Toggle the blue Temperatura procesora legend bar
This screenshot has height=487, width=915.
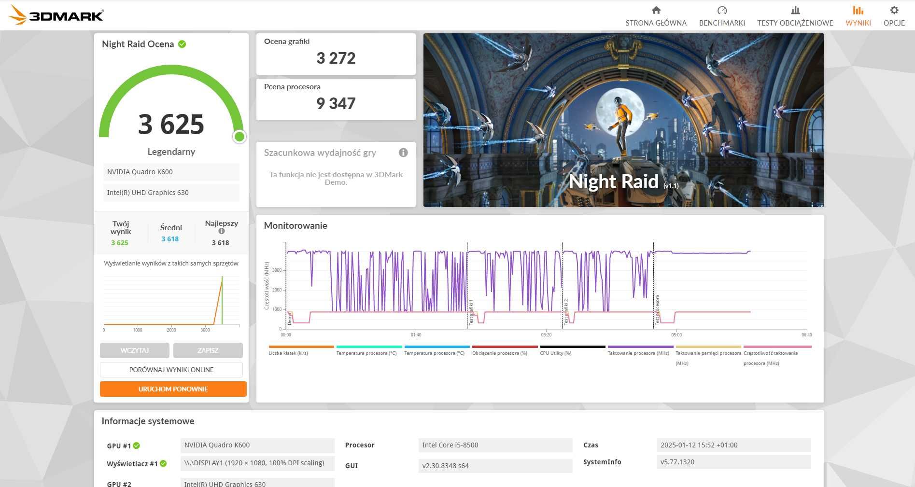(437, 347)
